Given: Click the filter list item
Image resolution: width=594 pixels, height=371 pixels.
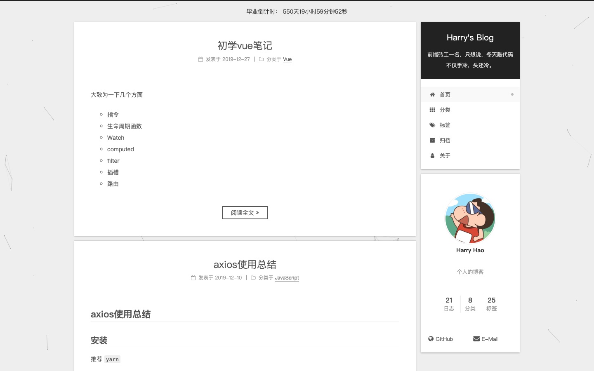Looking at the screenshot, I should (113, 161).
